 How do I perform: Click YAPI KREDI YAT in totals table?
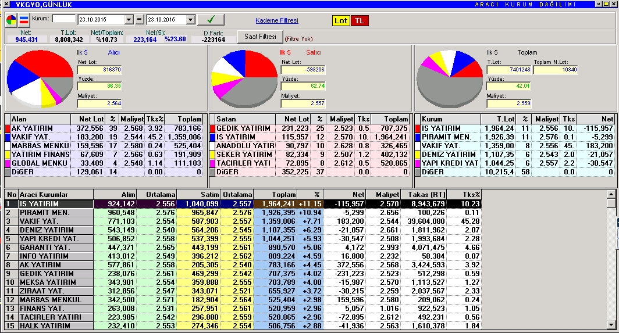click(450, 163)
